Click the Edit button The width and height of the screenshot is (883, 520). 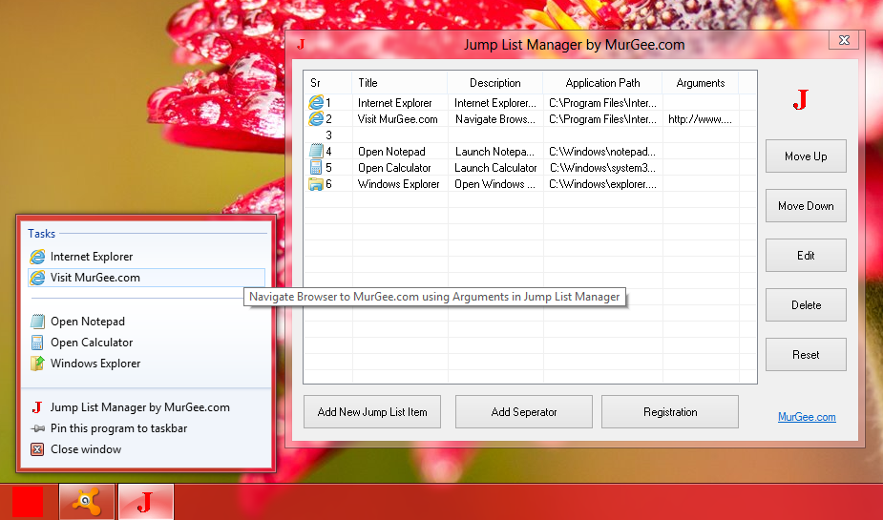coord(806,255)
